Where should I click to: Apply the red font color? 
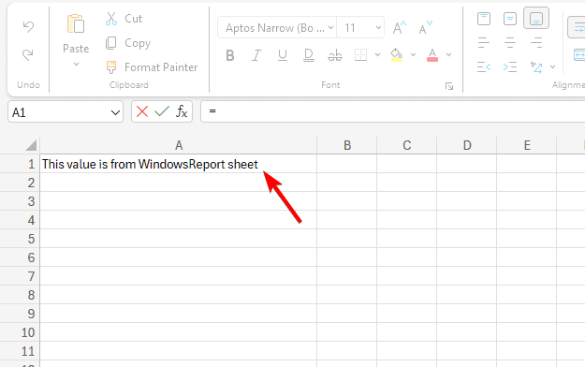click(x=432, y=55)
